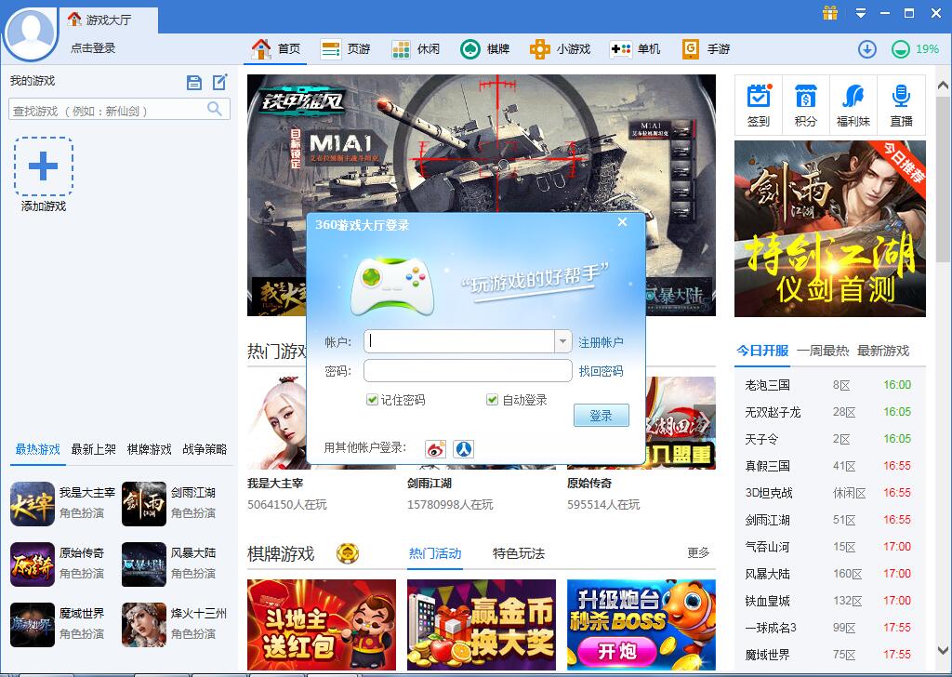Open the 直播 microphone icon
The width and height of the screenshot is (952, 677).
(x=901, y=96)
